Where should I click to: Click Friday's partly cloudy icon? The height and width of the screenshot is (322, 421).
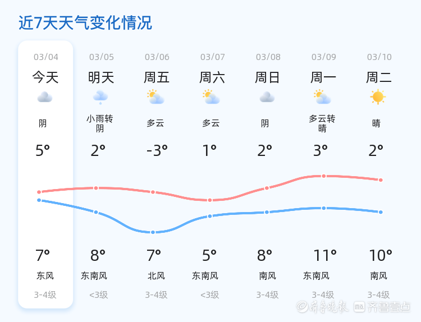pos(155,98)
